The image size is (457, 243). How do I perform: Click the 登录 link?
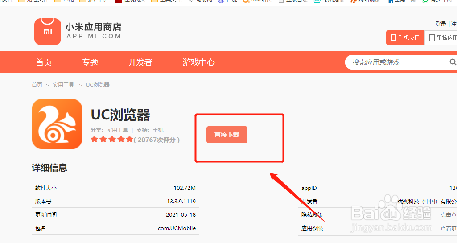(441, 24)
